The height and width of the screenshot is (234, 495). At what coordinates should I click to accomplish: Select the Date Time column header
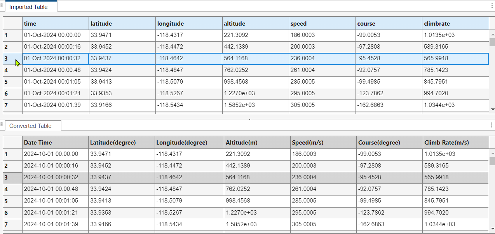coord(56,142)
